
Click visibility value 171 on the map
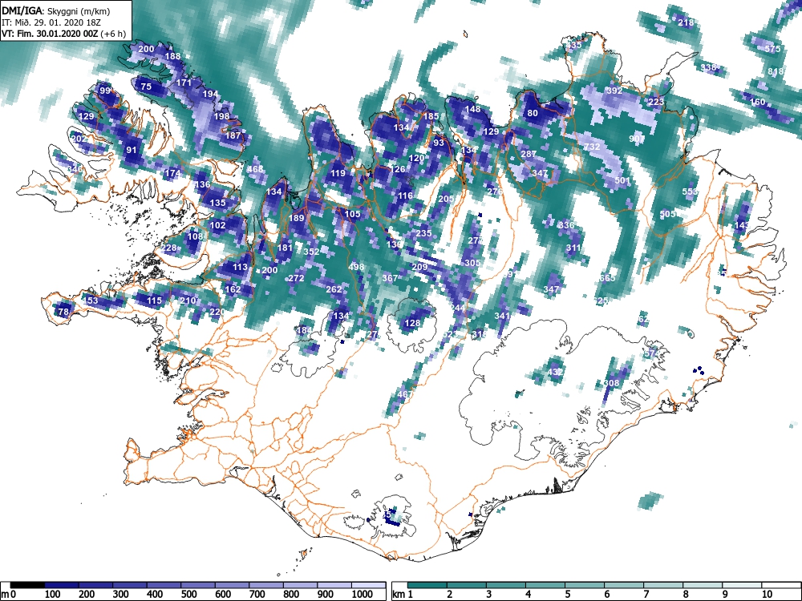(184, 83)
